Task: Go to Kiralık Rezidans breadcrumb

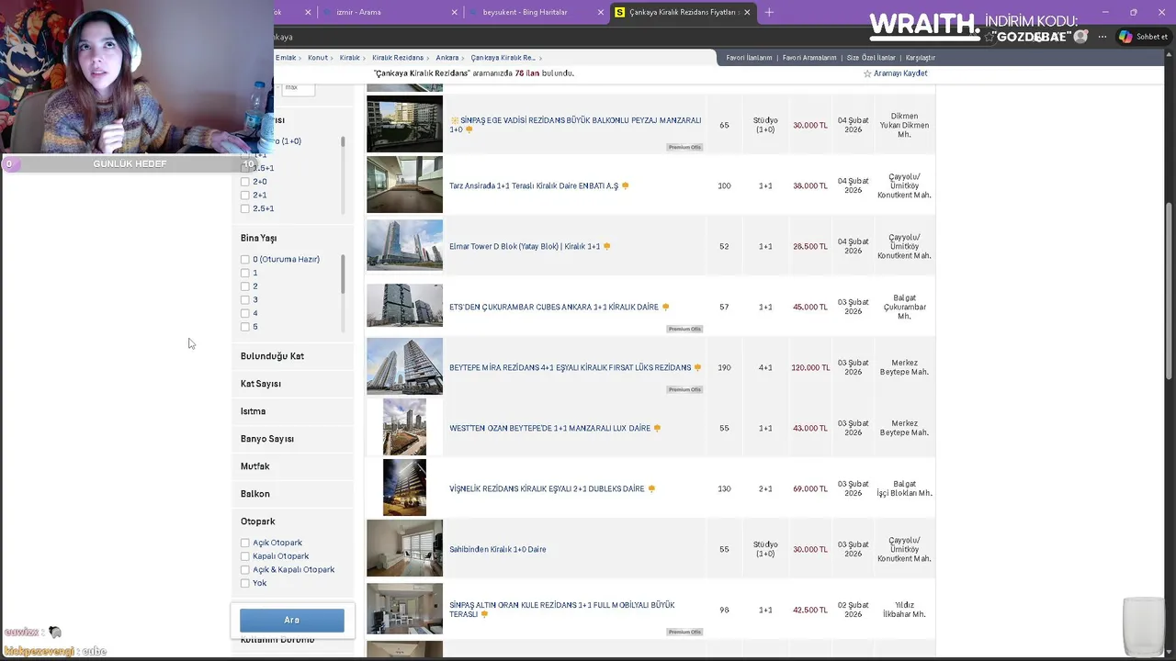Action: [398, 58]
